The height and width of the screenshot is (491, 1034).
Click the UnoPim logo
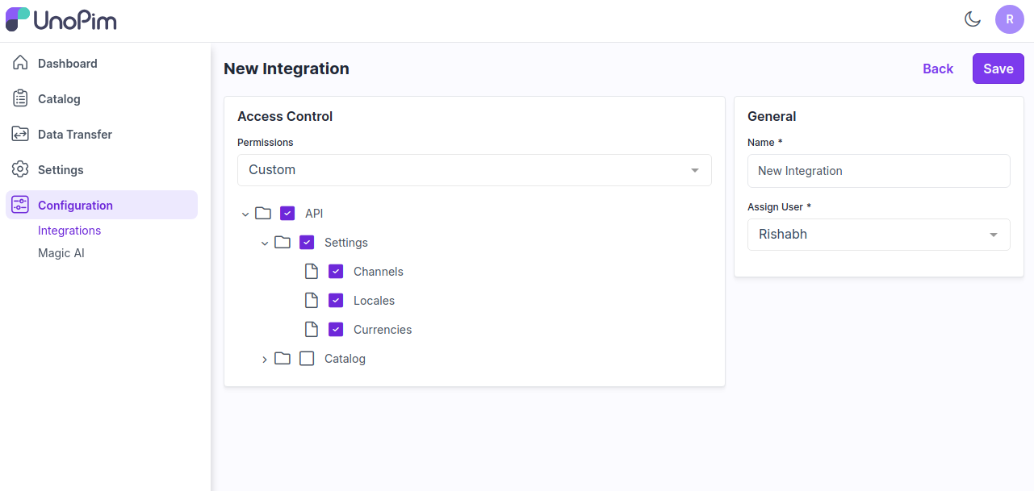[61, 19]
